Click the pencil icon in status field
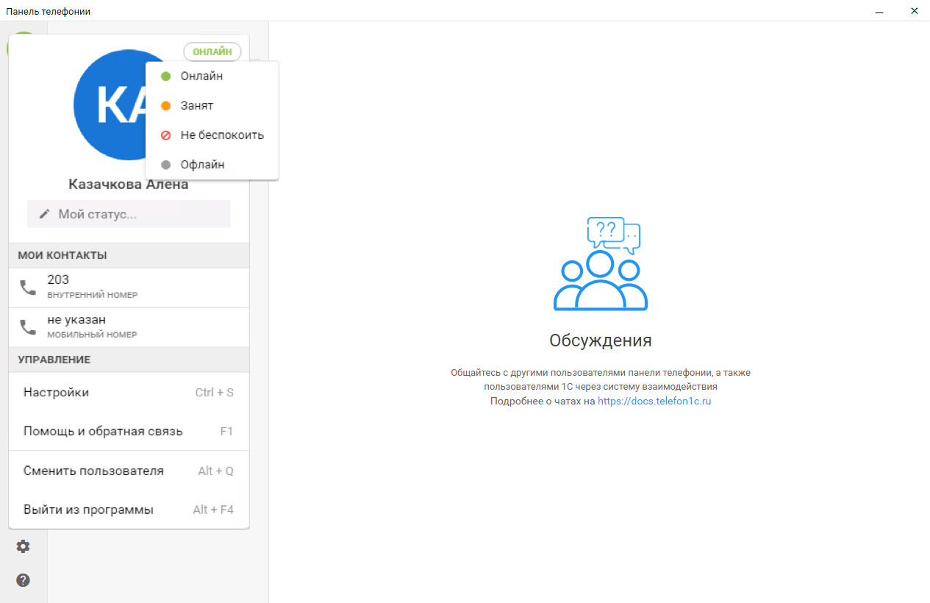 (x=45, y=214)
